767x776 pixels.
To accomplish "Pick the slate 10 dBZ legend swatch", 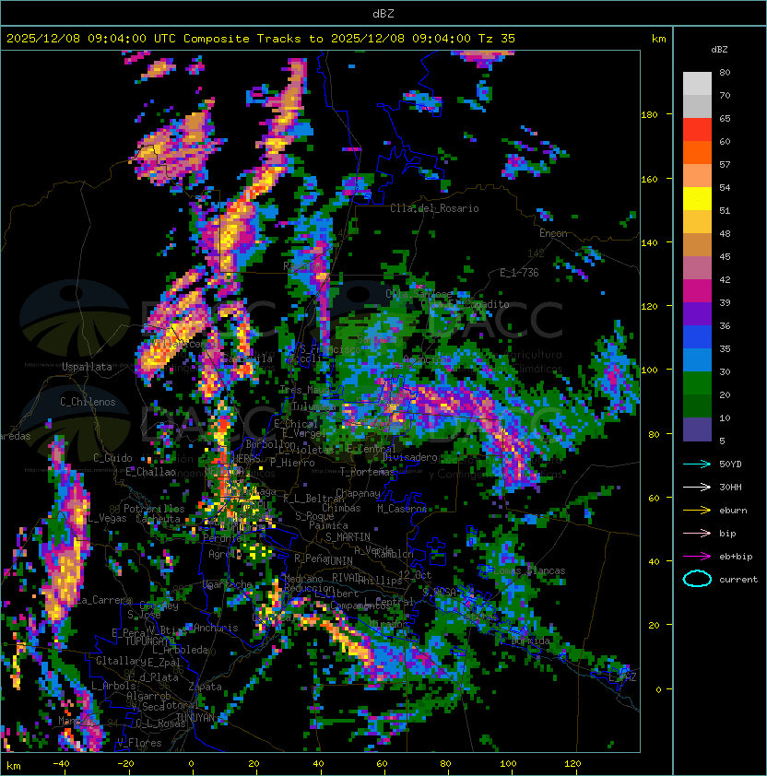I will pos(697,429).
